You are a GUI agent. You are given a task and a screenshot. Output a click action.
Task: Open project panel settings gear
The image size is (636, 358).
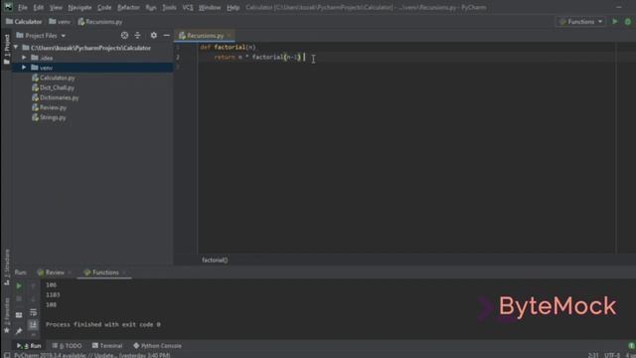click(153, 36)
